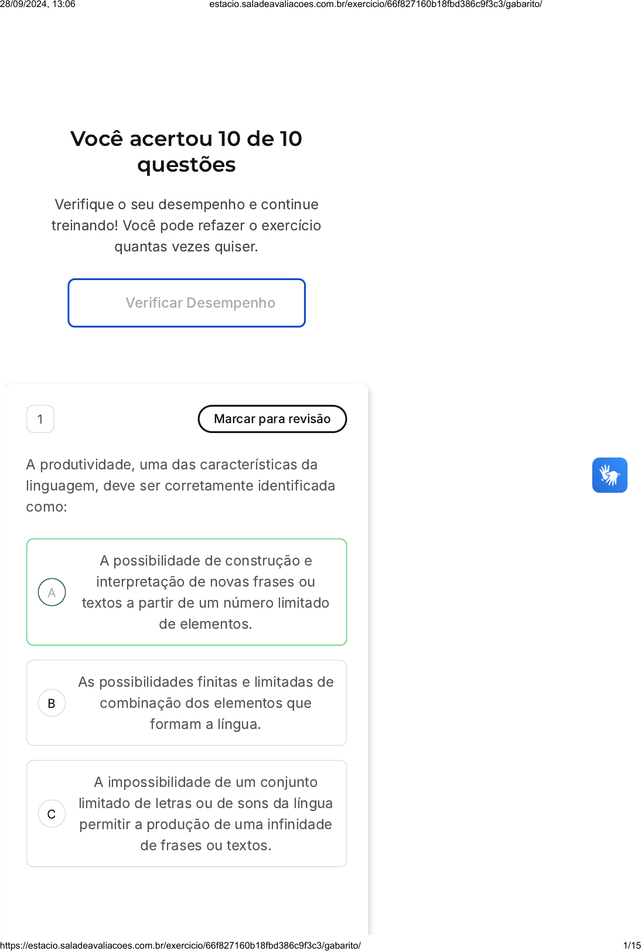Viewport: 641px width, 951px height.
Task: Click answer text 'As possibilidades finitas e limitadas'
Action: pyautogui.click(x=206, y=703)
